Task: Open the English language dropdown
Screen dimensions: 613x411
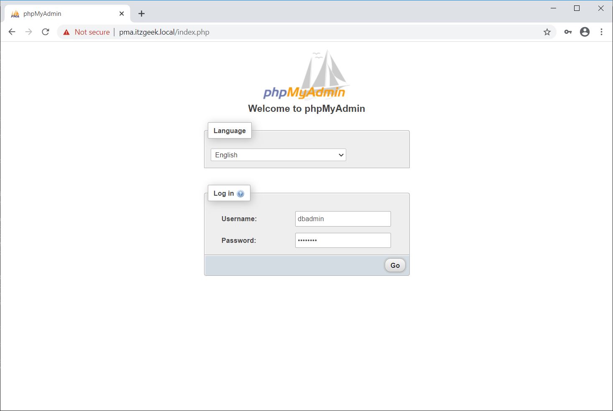Action: pos(278,155)
